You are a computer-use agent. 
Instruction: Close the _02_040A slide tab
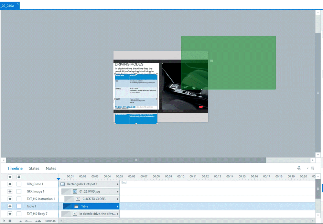(18, 4)
